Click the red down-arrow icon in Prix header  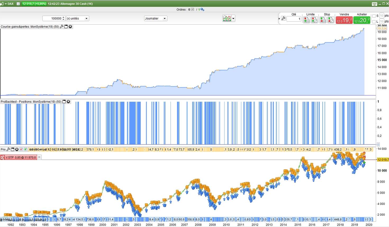tap(21, 149)
